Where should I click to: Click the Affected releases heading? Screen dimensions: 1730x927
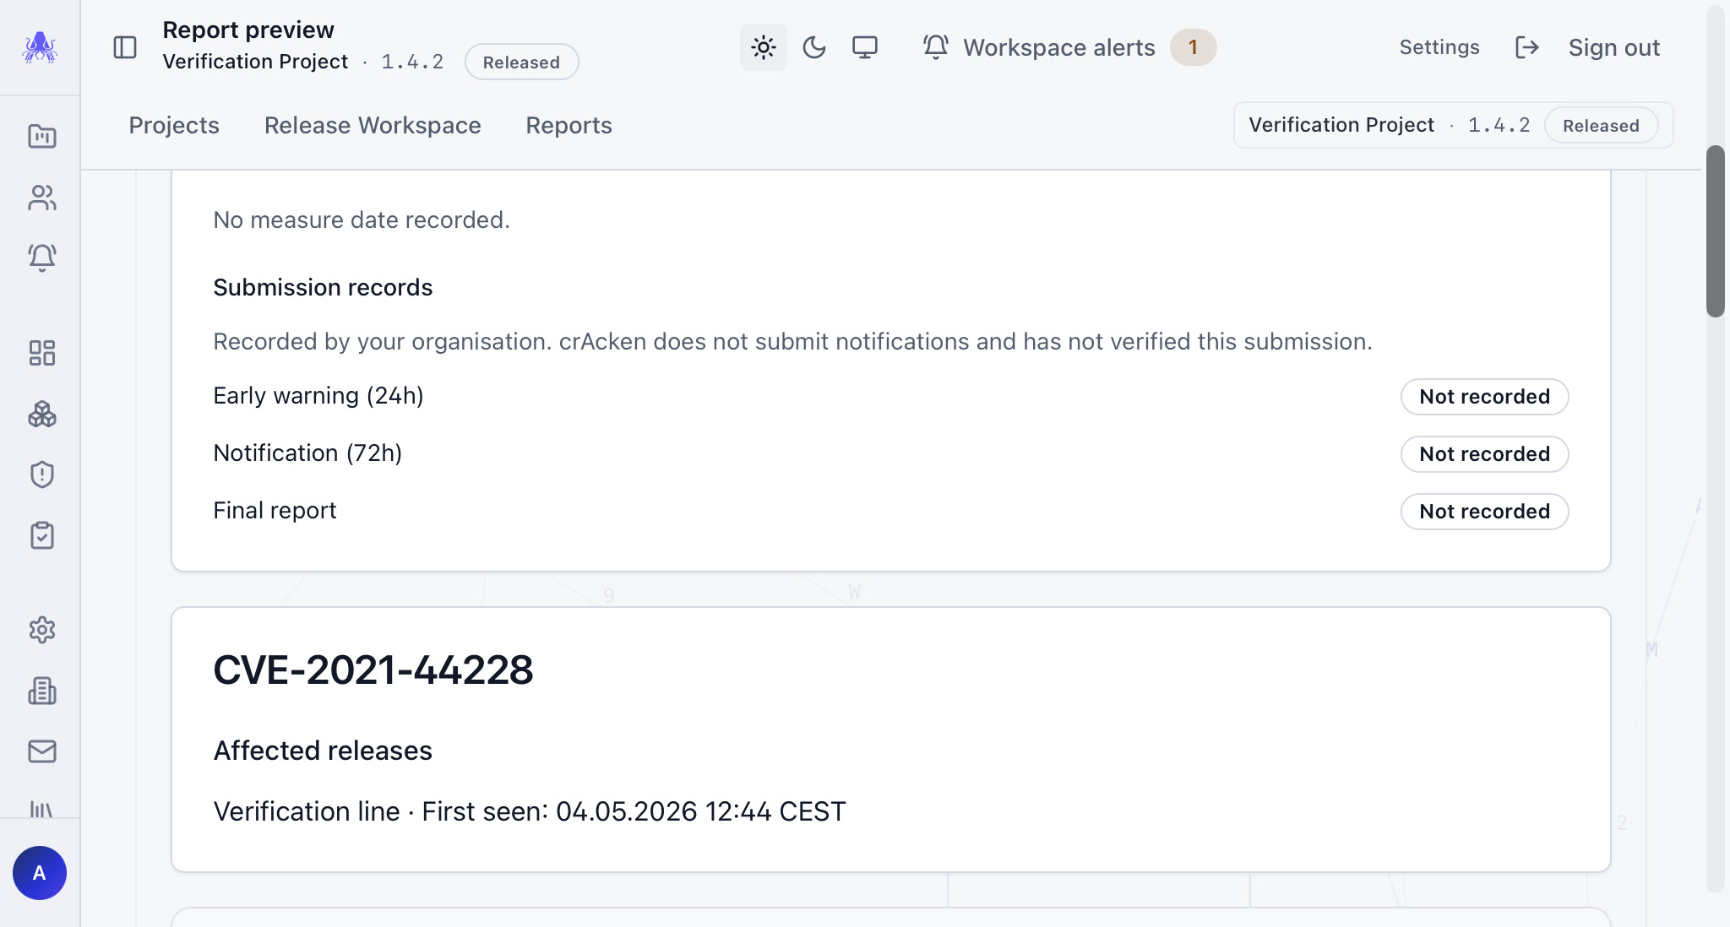pyautogui.click(x=323, y=751)
